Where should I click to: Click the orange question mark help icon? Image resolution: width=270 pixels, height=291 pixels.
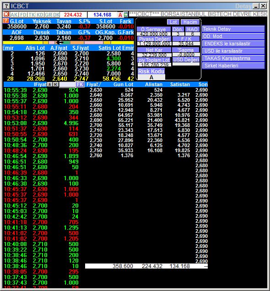6,21
